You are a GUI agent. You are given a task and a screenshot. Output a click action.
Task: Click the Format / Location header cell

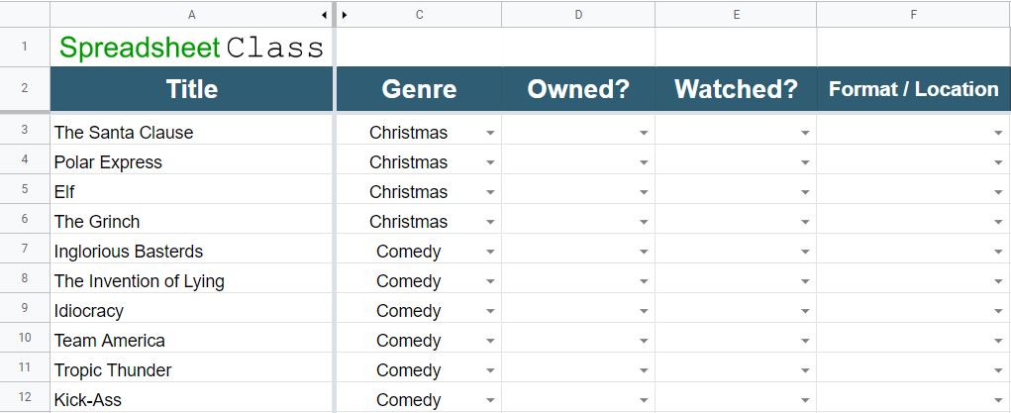click(x=914, y=89)
